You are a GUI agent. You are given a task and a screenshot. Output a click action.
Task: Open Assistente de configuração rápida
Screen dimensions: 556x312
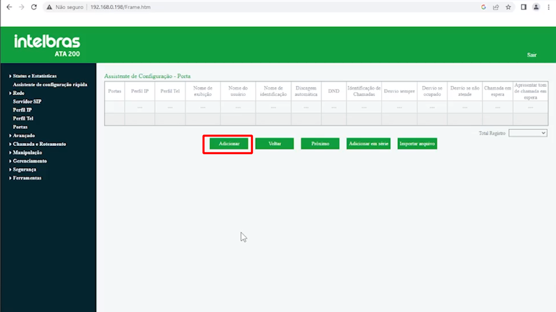tap(50, 84)
